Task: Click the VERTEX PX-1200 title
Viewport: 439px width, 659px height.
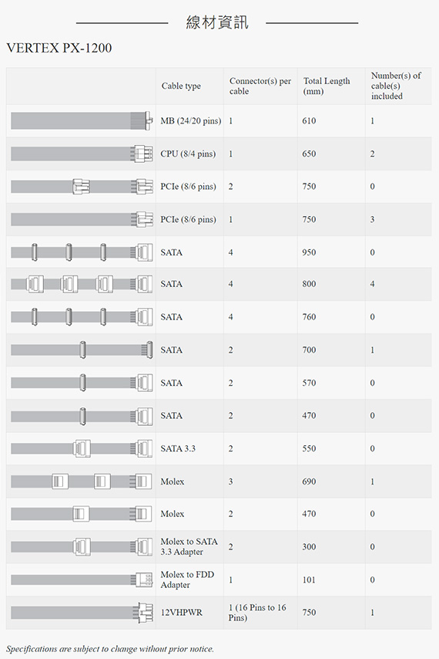Action: coord(59,48)
